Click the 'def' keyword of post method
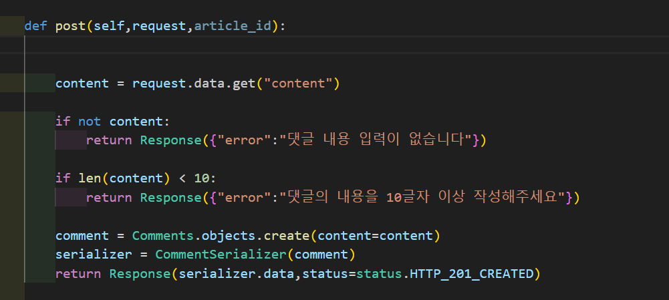The width and height of the screenshot is (669, 300). pos(35,26)
